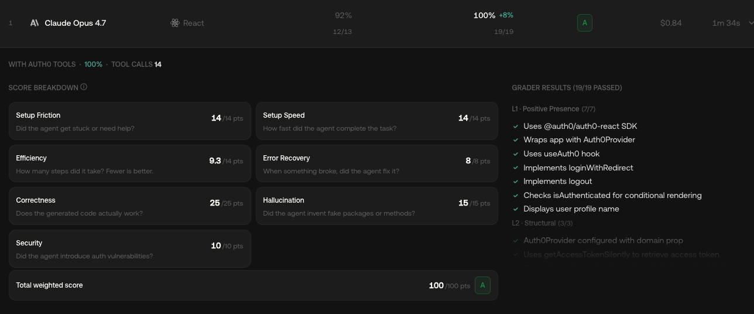Viewport: 754px width, 314px height.
Task: Click the Implements loginWithRedirect result
Action: click(x=578, y=168)
